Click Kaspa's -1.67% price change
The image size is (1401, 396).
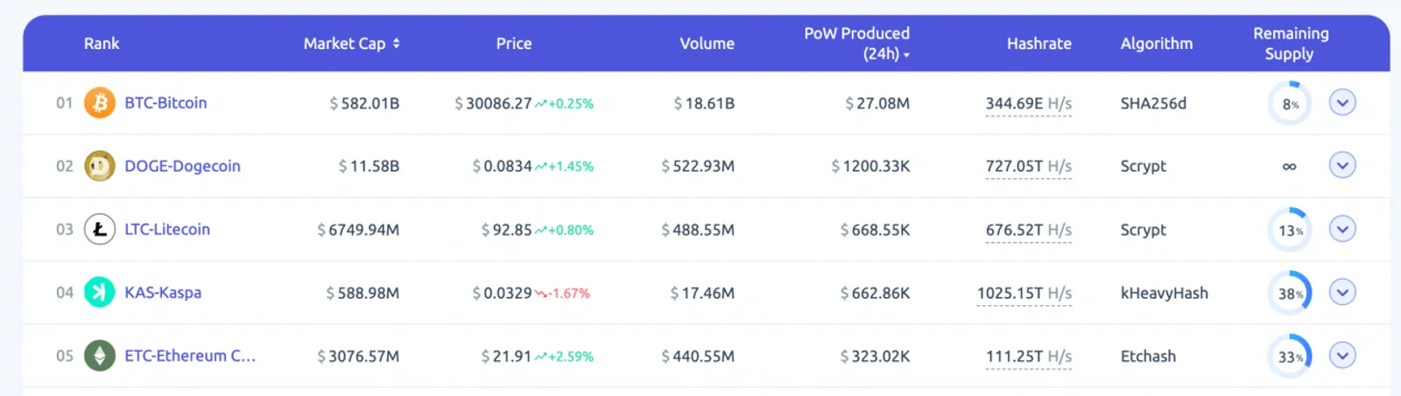click(x=569, y=294)
